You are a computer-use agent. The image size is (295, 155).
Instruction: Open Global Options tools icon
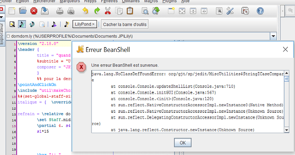click(x=230, y=11)
